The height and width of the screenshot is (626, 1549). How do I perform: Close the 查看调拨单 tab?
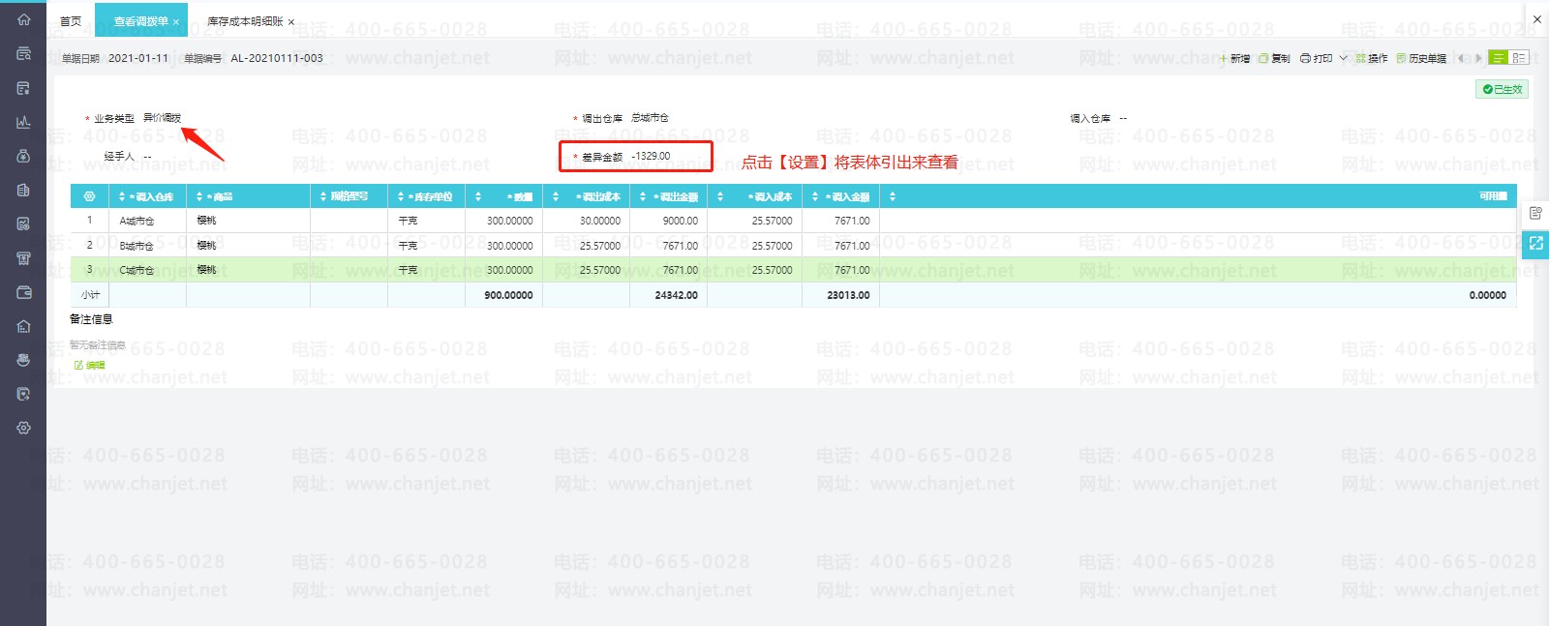point(176,21)
